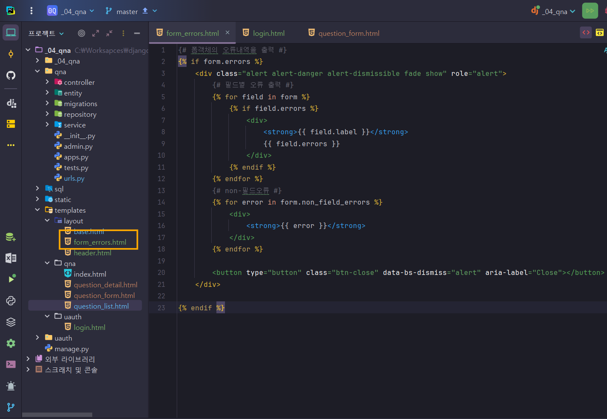Open the Excel-like tool window icon
607x419 pixels.
coord(11,258)
